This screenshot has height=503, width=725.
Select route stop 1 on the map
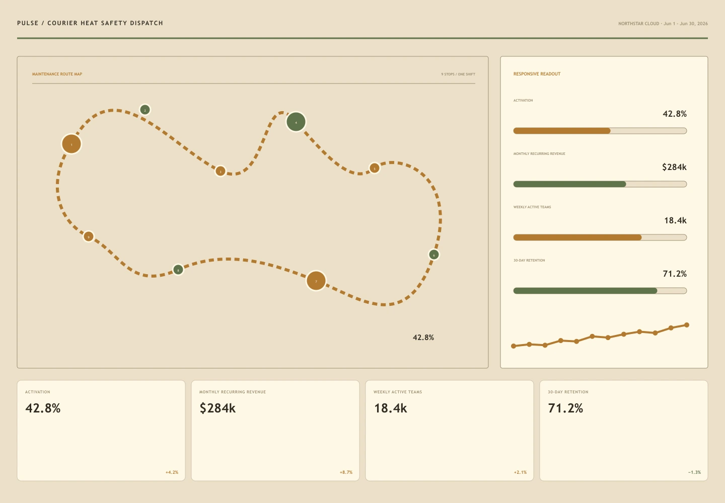71,144
